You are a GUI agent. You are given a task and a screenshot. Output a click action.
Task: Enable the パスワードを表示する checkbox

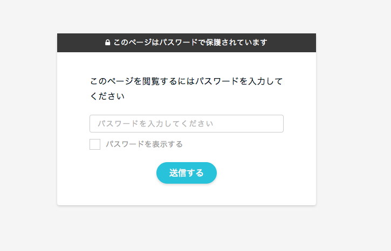pos(95,144)
